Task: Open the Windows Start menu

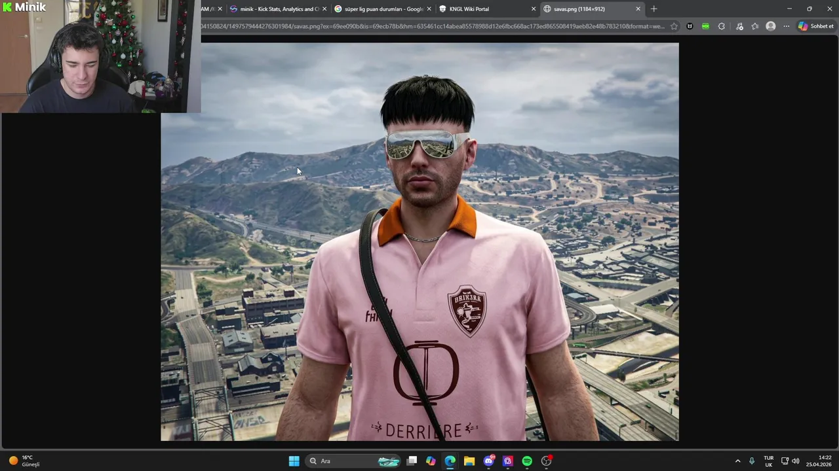Action: [x=294, y=461]
